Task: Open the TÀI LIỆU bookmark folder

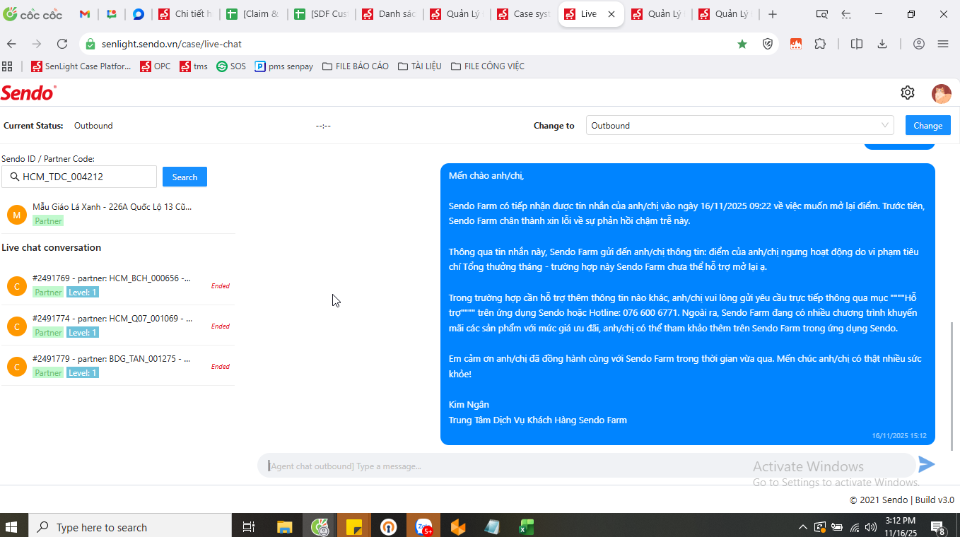Action: (x=419, y=66)
